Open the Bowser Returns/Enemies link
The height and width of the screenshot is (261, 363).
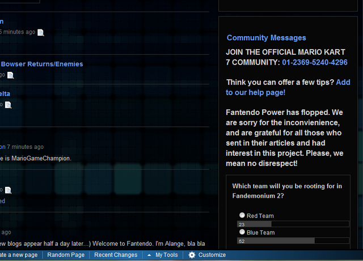42,64
